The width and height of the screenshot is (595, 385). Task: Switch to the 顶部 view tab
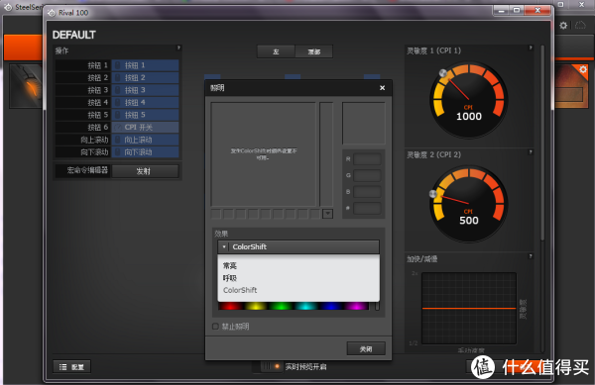pos(313,51)
